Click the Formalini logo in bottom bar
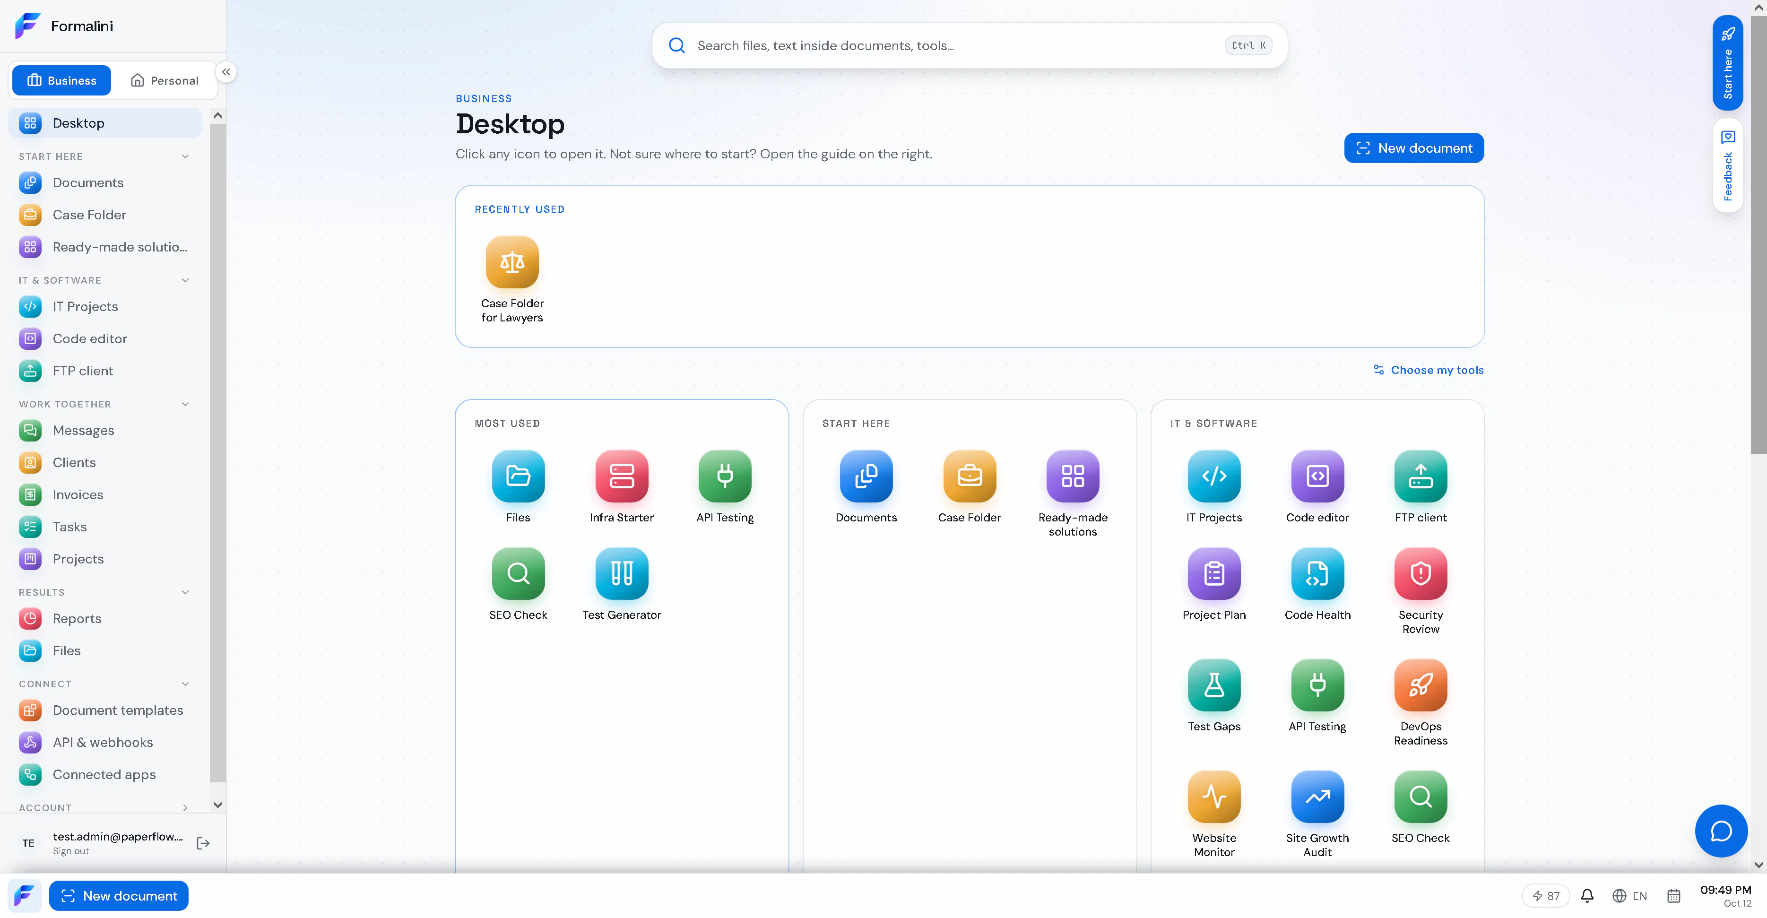 tap(25, 895)
